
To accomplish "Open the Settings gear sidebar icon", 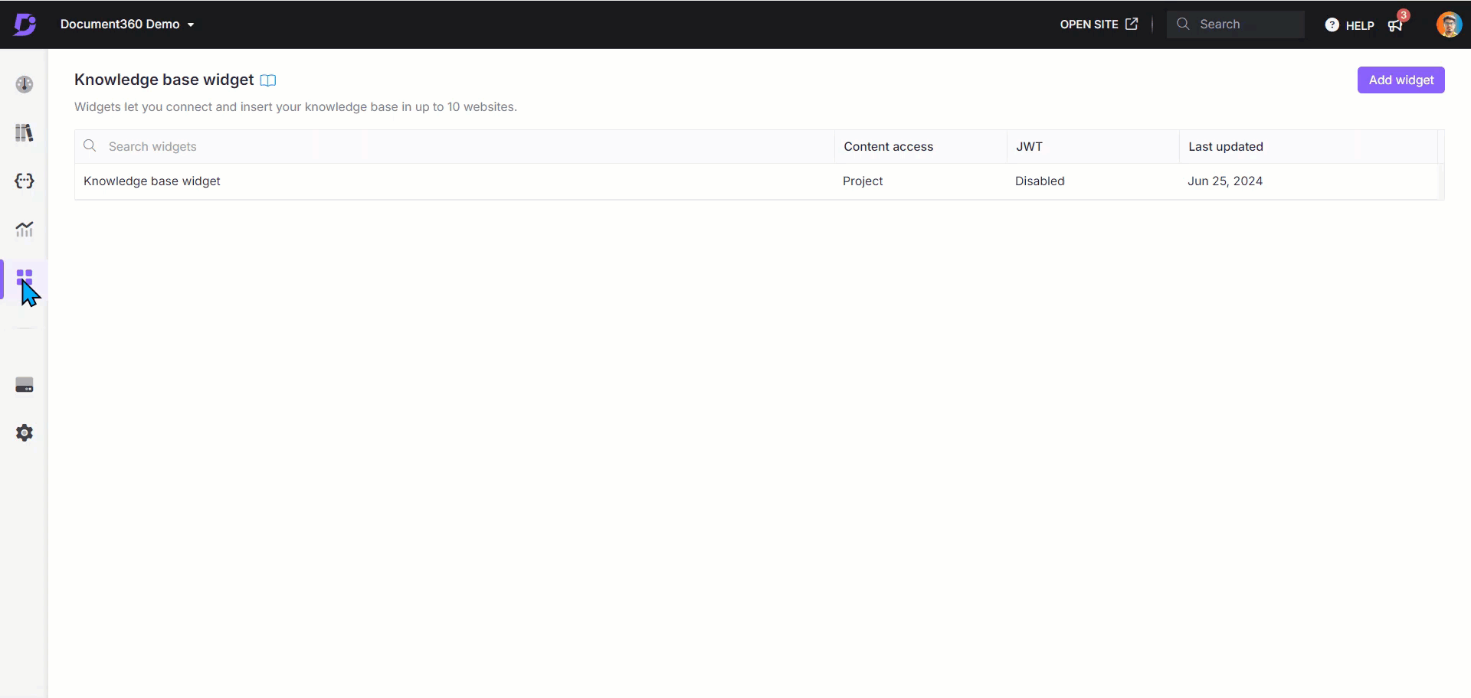I will click(x=25, y=433).
